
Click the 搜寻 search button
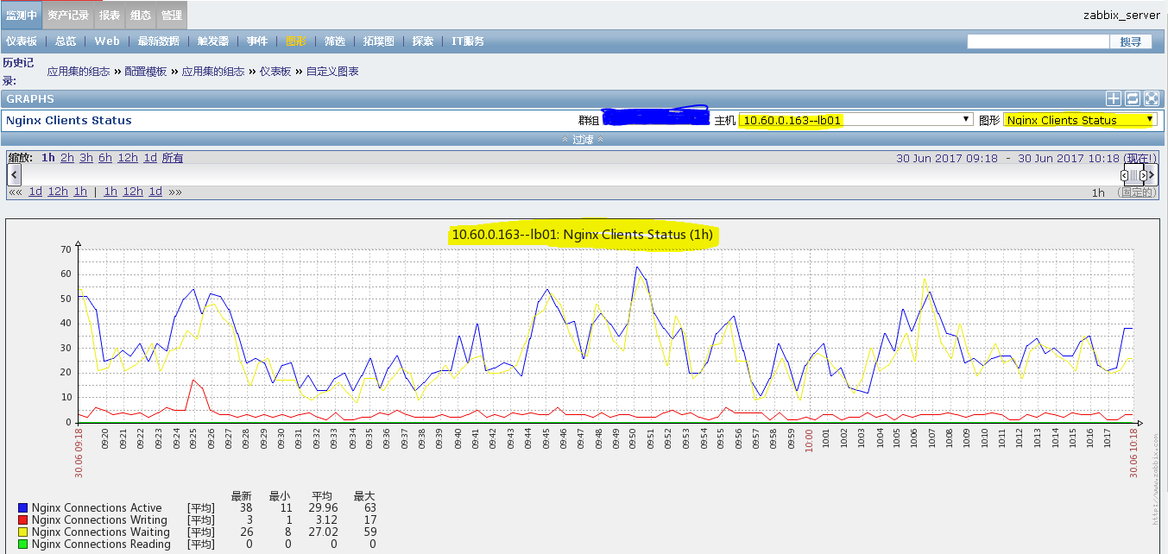pyautogui.click(x=1131, y=41)
